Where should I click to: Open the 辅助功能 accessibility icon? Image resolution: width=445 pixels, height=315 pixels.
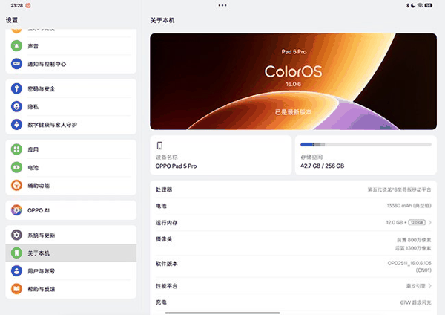[x=16, y=186]
